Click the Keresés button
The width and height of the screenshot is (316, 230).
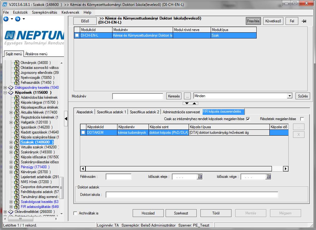[174, 96]
